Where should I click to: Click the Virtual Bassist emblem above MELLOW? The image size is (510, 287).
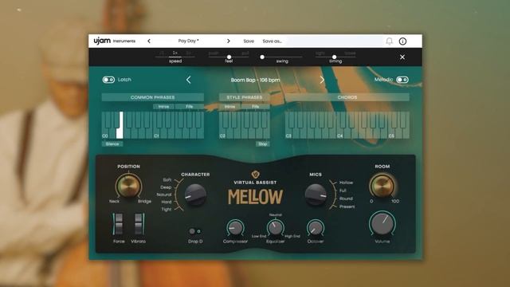(255, 175)
